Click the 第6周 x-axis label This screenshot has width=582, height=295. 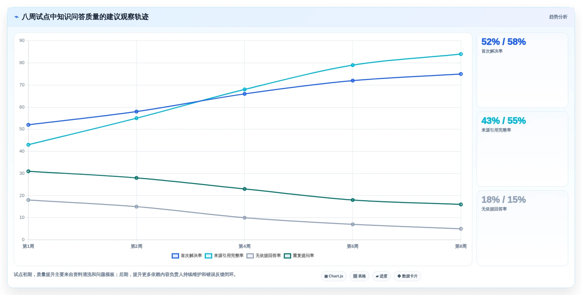click(353, 246)
